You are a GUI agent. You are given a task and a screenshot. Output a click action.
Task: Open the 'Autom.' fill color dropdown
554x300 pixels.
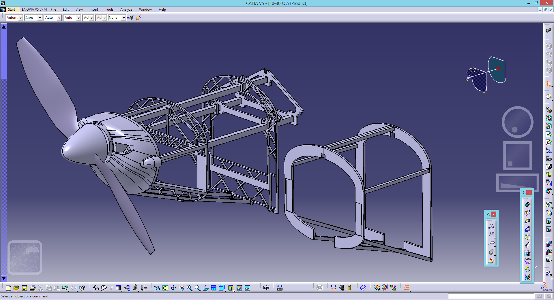point(20,18)
